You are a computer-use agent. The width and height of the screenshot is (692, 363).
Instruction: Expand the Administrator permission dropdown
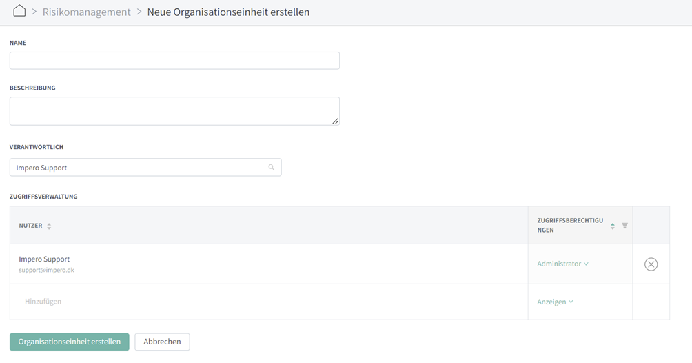(x=562, y=264)
